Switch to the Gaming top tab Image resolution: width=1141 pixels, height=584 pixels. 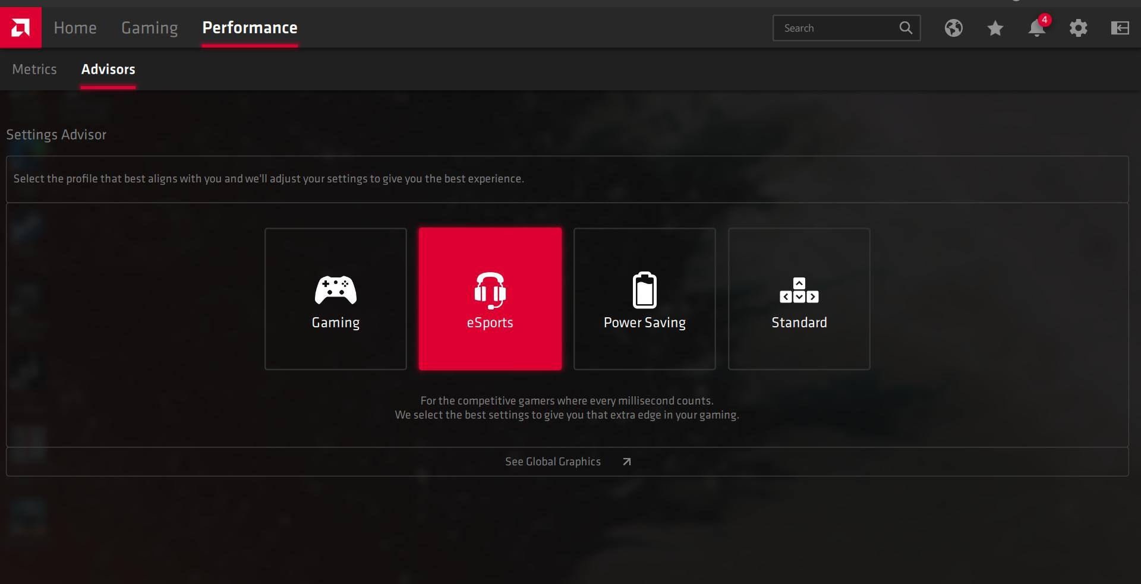tap(149, 28)
